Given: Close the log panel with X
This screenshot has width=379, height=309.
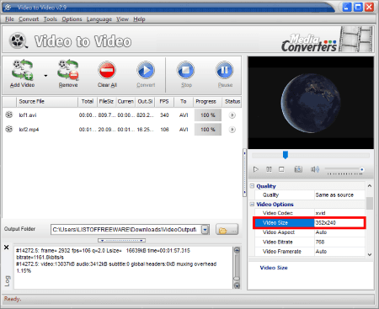Looking at the screenshot, I should point(7,248).
